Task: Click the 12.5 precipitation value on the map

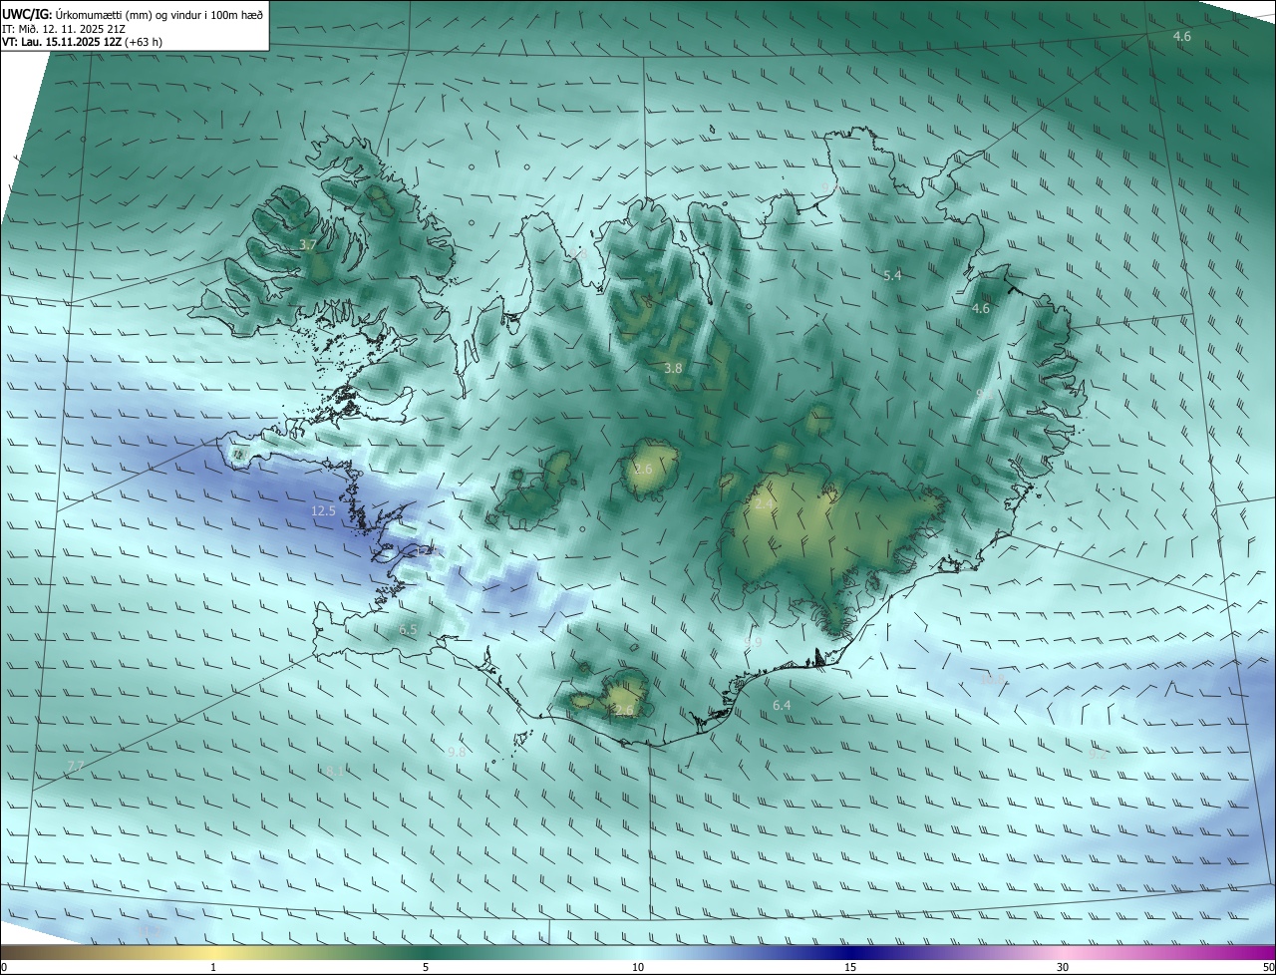Action: click(x=323, y=510)
